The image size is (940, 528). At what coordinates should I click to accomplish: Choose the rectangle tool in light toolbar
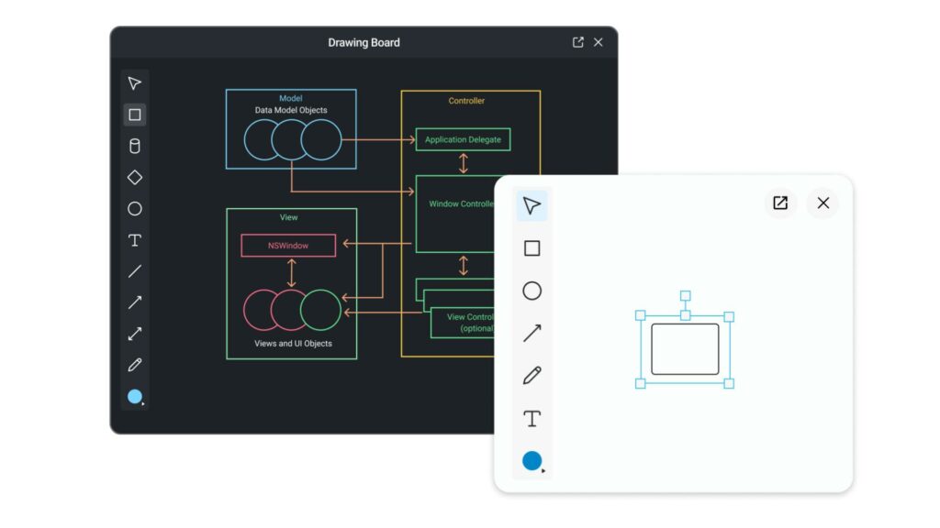pos(532,248)
